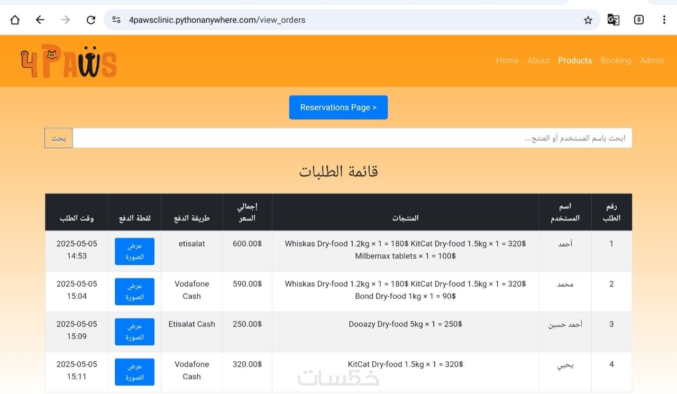View payment image for order 2
The height and width of the screenshot is (394, 677).
click(x=134, y=291)
